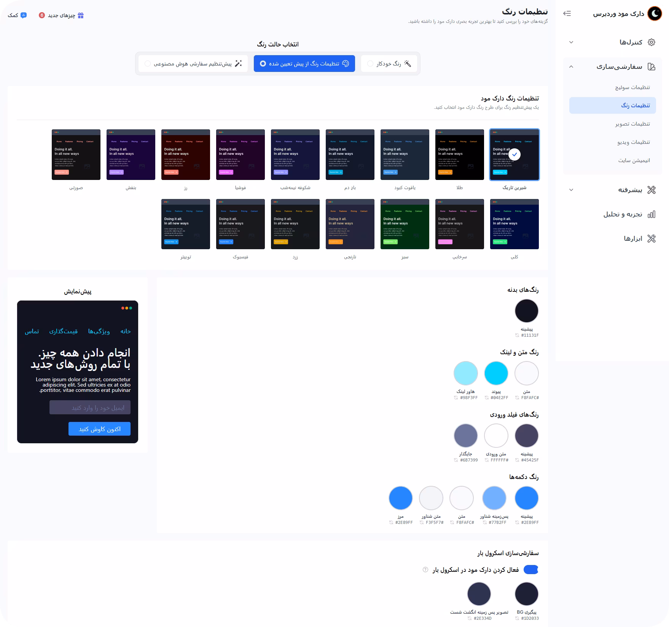This screenshot has height=627, width=669.
Task: Open the کمک chat bubble icon
Action: coord(24,15)
